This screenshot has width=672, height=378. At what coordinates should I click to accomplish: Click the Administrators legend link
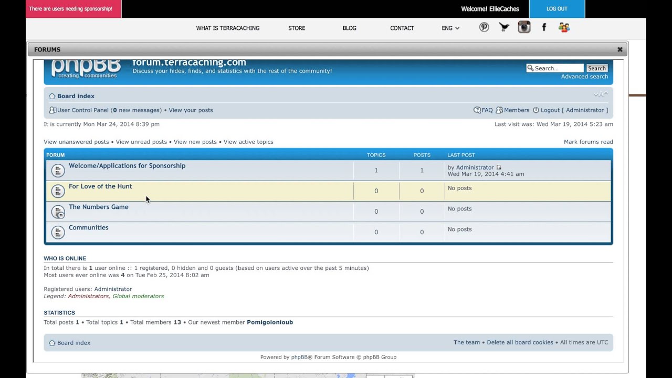[88, 296]
